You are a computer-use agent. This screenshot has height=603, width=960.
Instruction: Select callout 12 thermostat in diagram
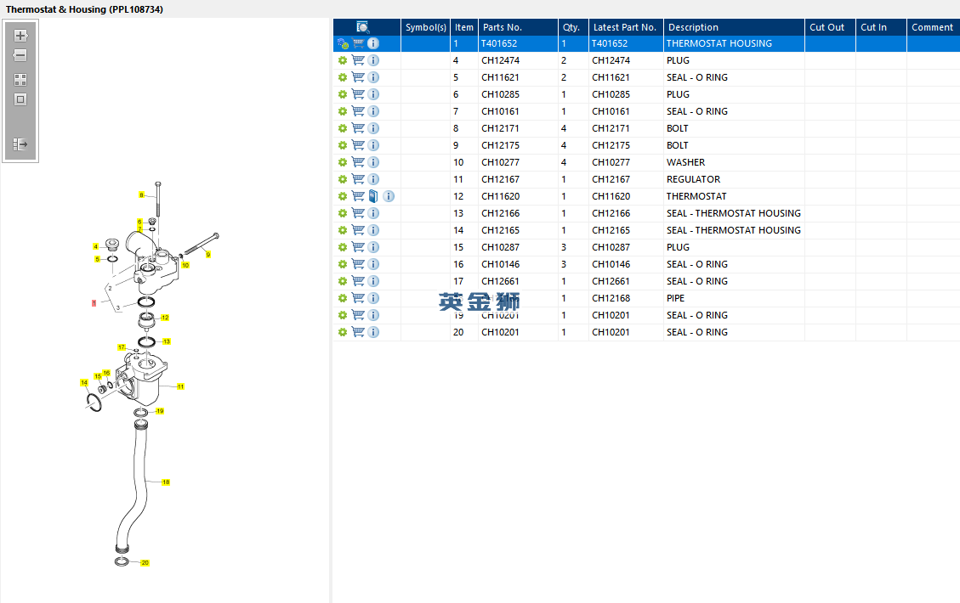pos(165,318)
